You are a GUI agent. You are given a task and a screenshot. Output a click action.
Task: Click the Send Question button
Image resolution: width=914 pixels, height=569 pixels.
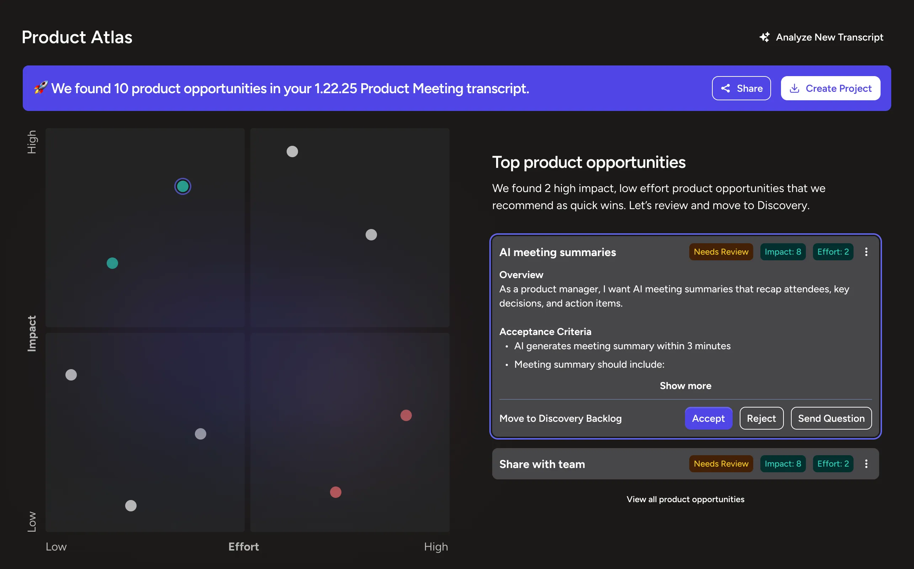pyautogui.click(x=831, y=418)
